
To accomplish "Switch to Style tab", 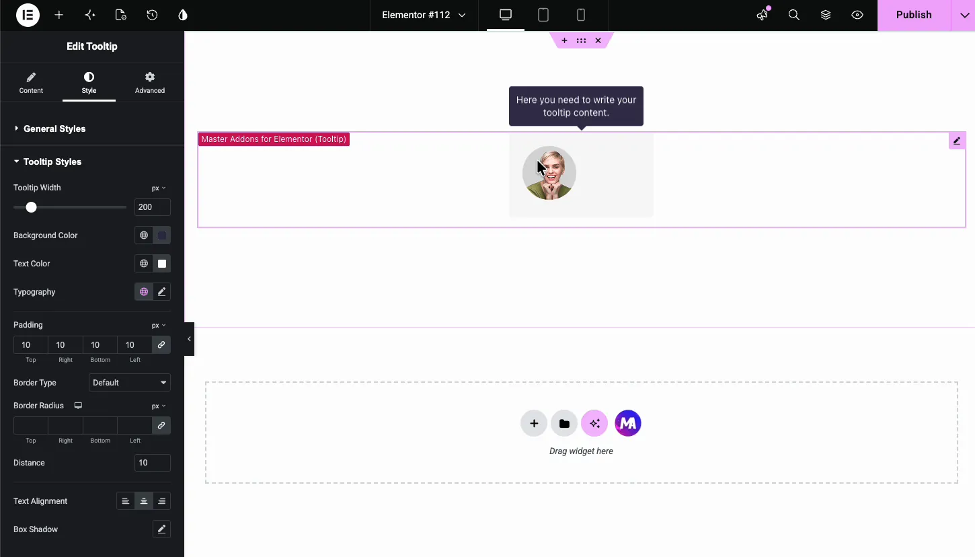I will (89, 83).
